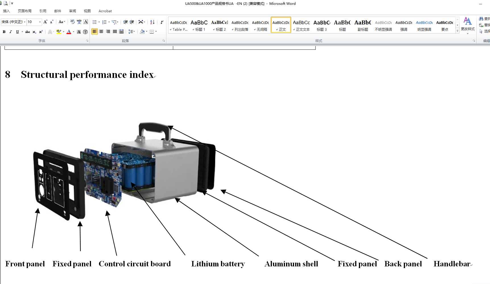Image resolution: width=490 pixels, height=284 pixels.
Task: Click the Find binoculars icon
Action: point(481,18)
